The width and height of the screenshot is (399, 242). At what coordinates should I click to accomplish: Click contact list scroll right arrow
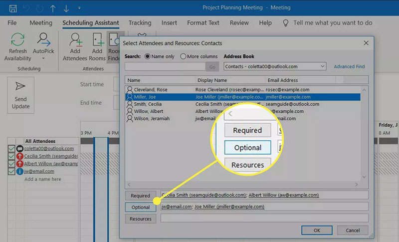pyautogui.click(x=356, y=185)
